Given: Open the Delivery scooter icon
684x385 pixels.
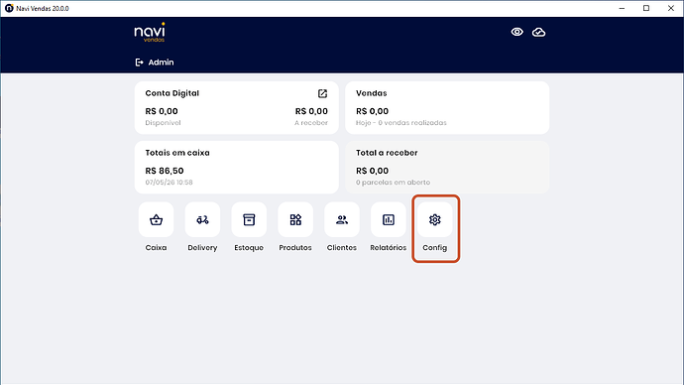Looking at the screenshot, I should pos(202,219).
